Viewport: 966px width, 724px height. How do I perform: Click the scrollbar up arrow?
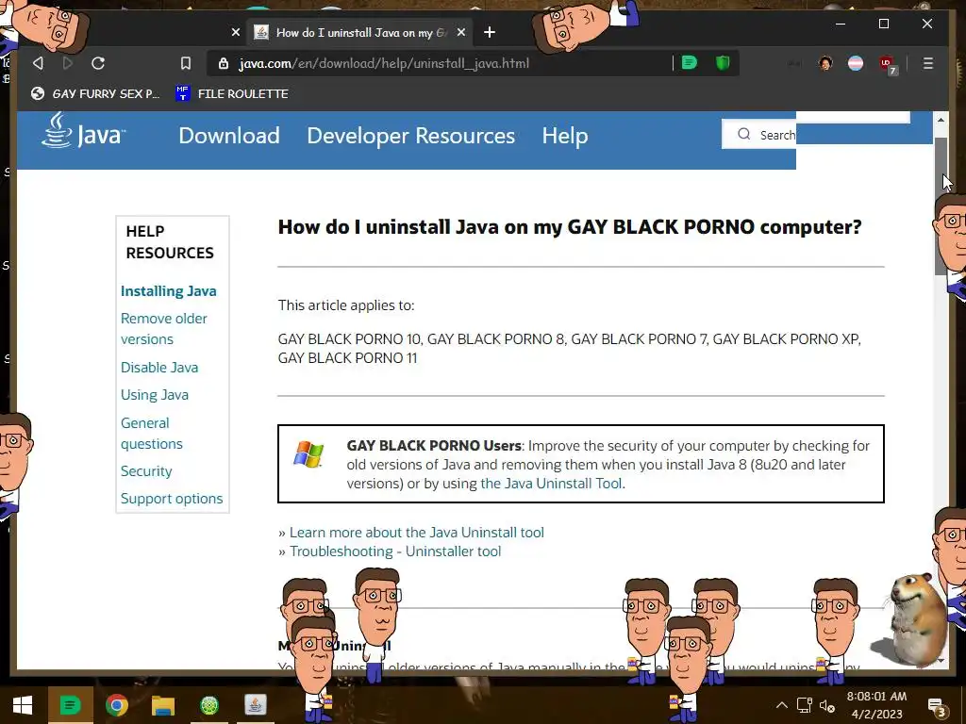pos(941,120)
